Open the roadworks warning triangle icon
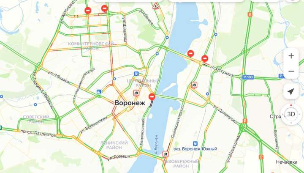This screenshot has height=173, width=304. [x=156, y=6]
